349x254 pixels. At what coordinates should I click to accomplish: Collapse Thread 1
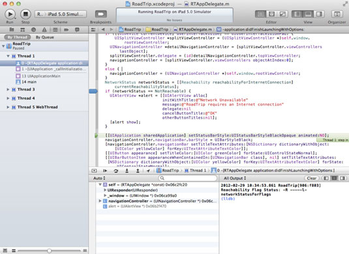[x=8, y=56]
